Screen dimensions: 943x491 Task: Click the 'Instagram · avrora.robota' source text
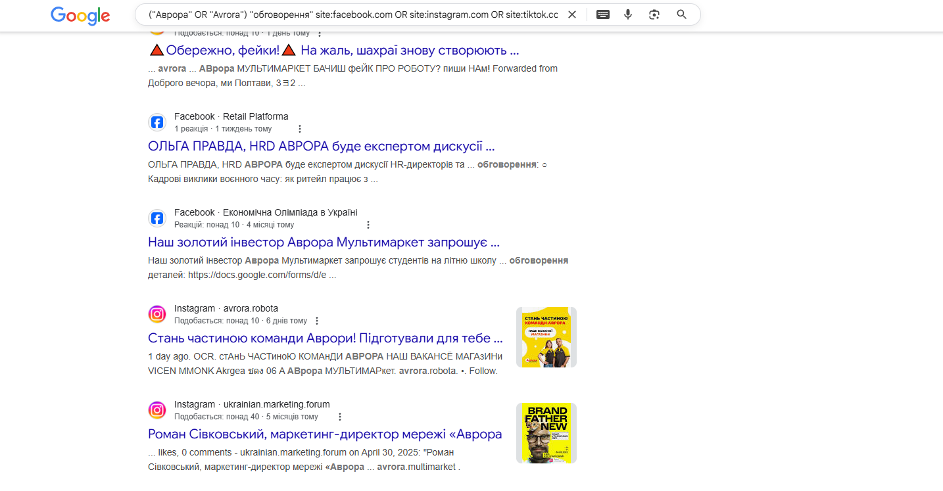pyautogui.click(x=226, y=308)
